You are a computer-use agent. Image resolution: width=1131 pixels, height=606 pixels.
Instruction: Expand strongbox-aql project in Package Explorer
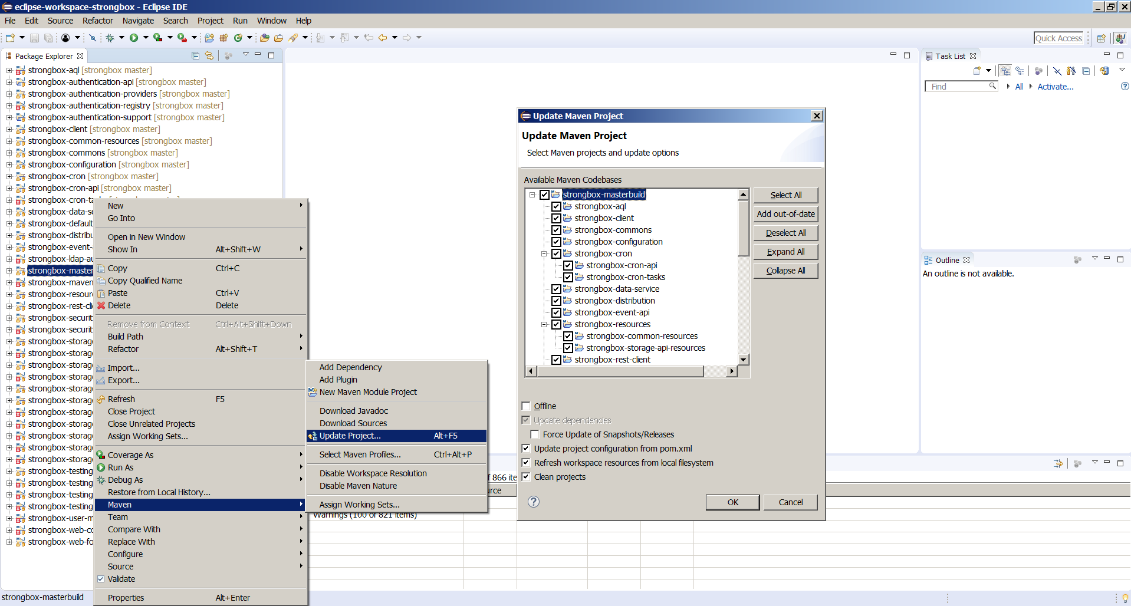(9, 70)
